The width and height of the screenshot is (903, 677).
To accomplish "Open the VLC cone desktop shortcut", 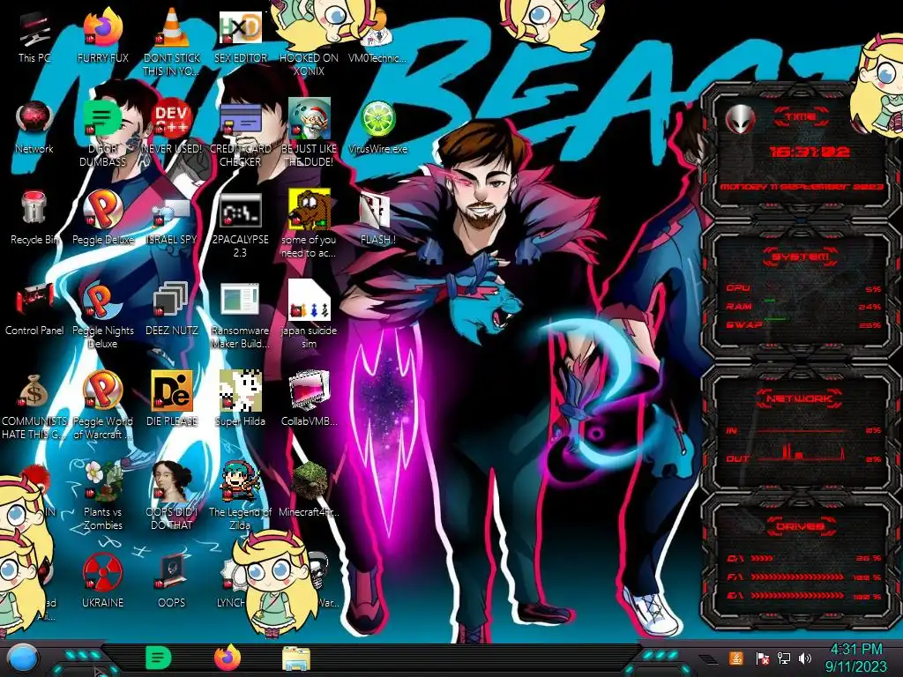I will (x=172, y=43).
